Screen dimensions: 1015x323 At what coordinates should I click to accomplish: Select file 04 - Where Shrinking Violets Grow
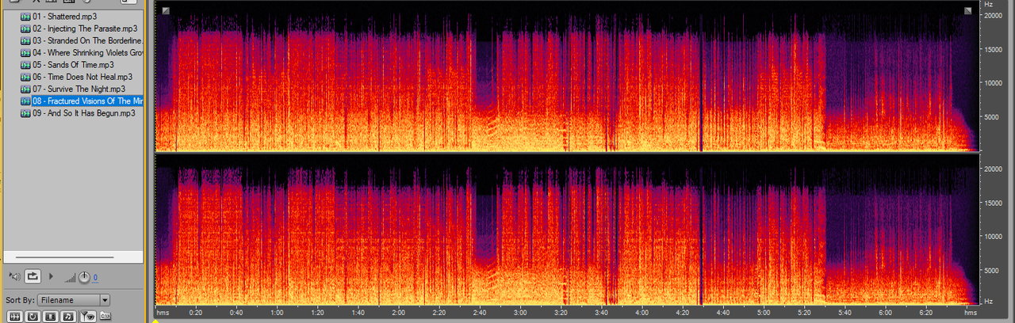point(87,52)
